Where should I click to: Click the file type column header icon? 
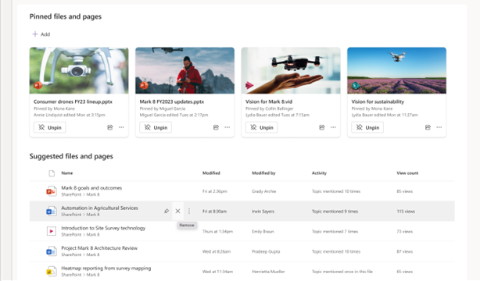coord(52,173)
